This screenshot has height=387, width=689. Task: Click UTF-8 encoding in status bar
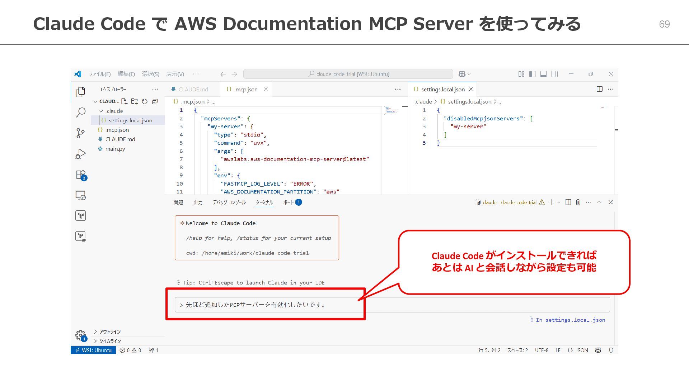coord(542,350)
